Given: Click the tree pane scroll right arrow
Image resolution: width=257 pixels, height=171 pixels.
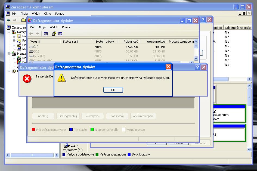Looking at the screenshot, I should coord(57,155).
